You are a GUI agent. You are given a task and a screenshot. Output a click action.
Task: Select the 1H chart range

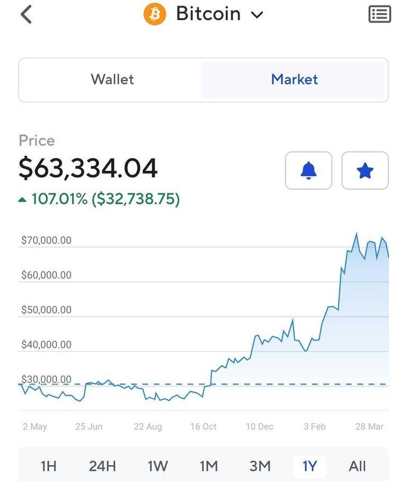49,466
